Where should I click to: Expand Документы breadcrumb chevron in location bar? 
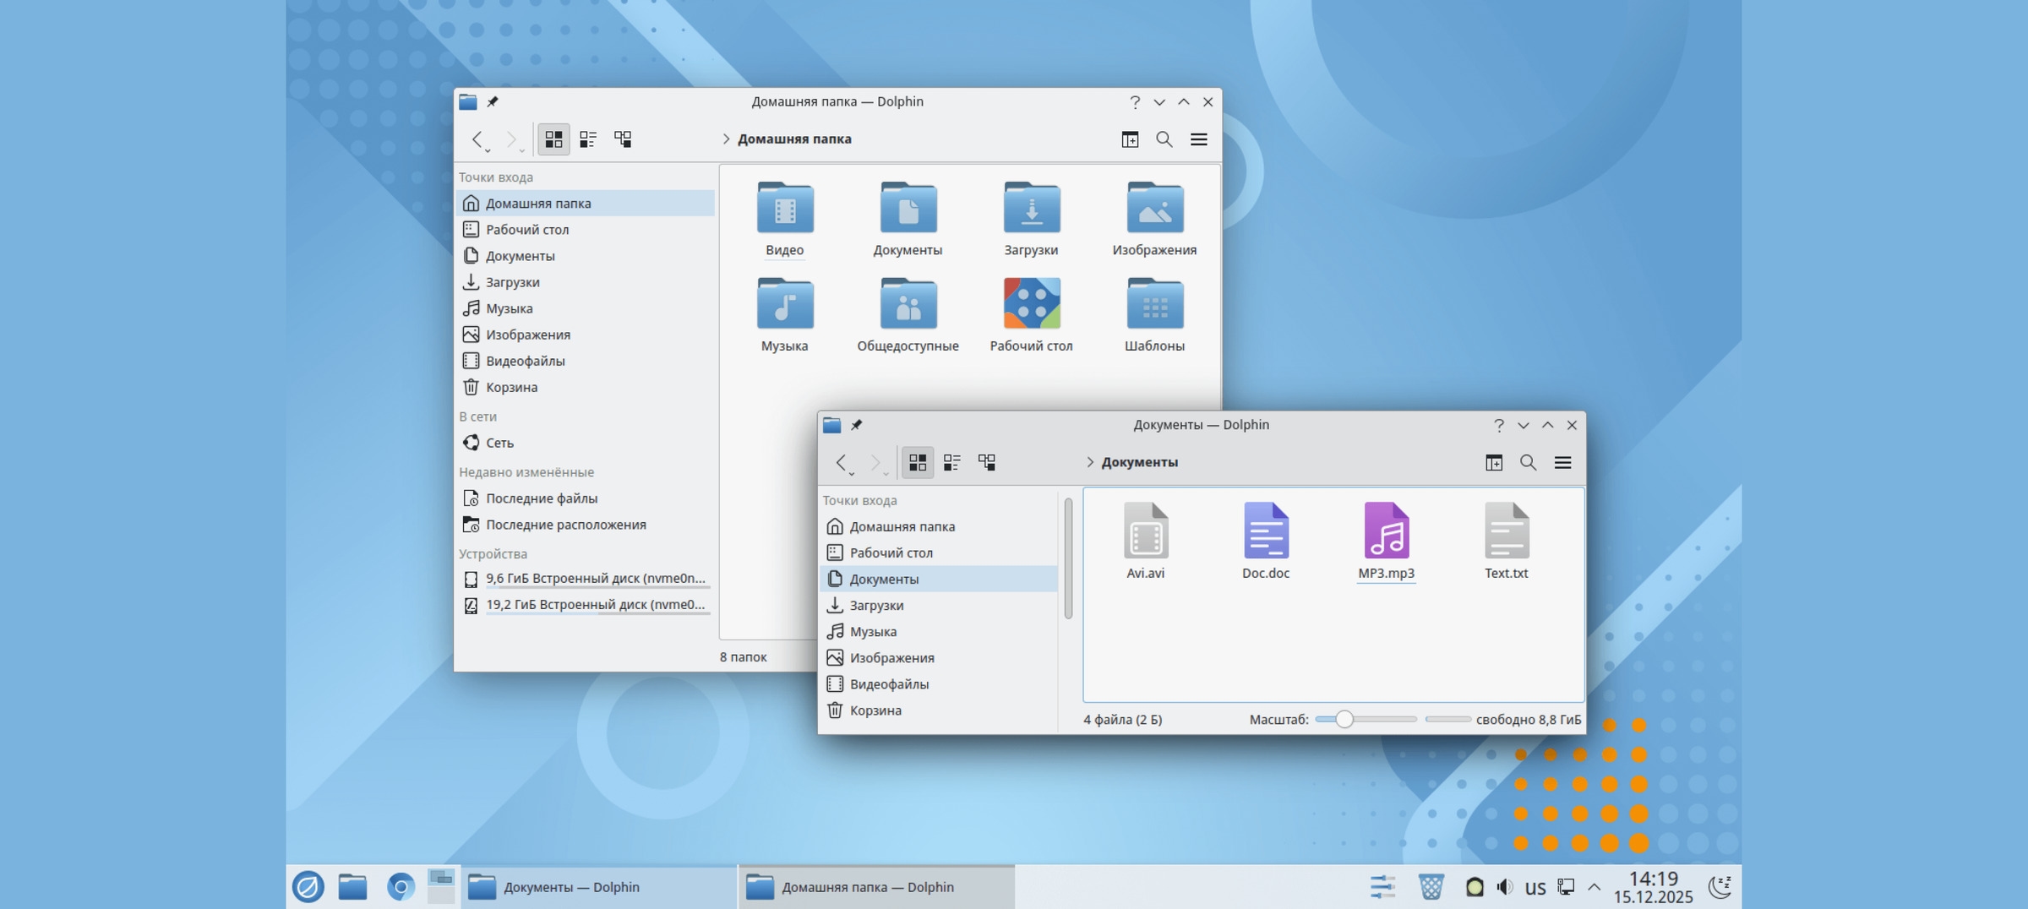(x=1090, y=462)
